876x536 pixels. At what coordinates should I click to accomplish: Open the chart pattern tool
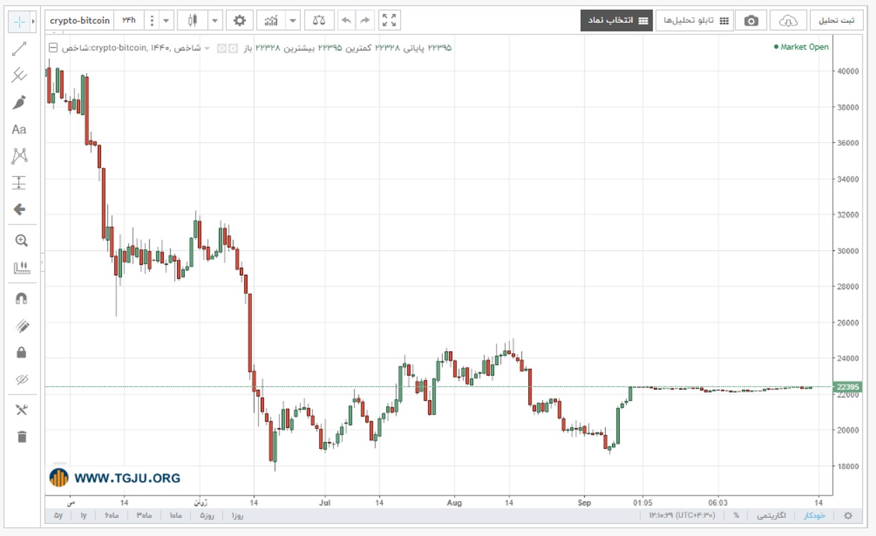[x=19, y=156]
